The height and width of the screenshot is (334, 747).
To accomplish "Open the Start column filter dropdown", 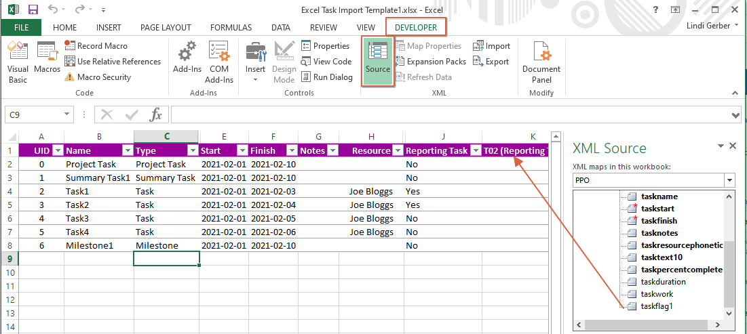I will [242, 150].
